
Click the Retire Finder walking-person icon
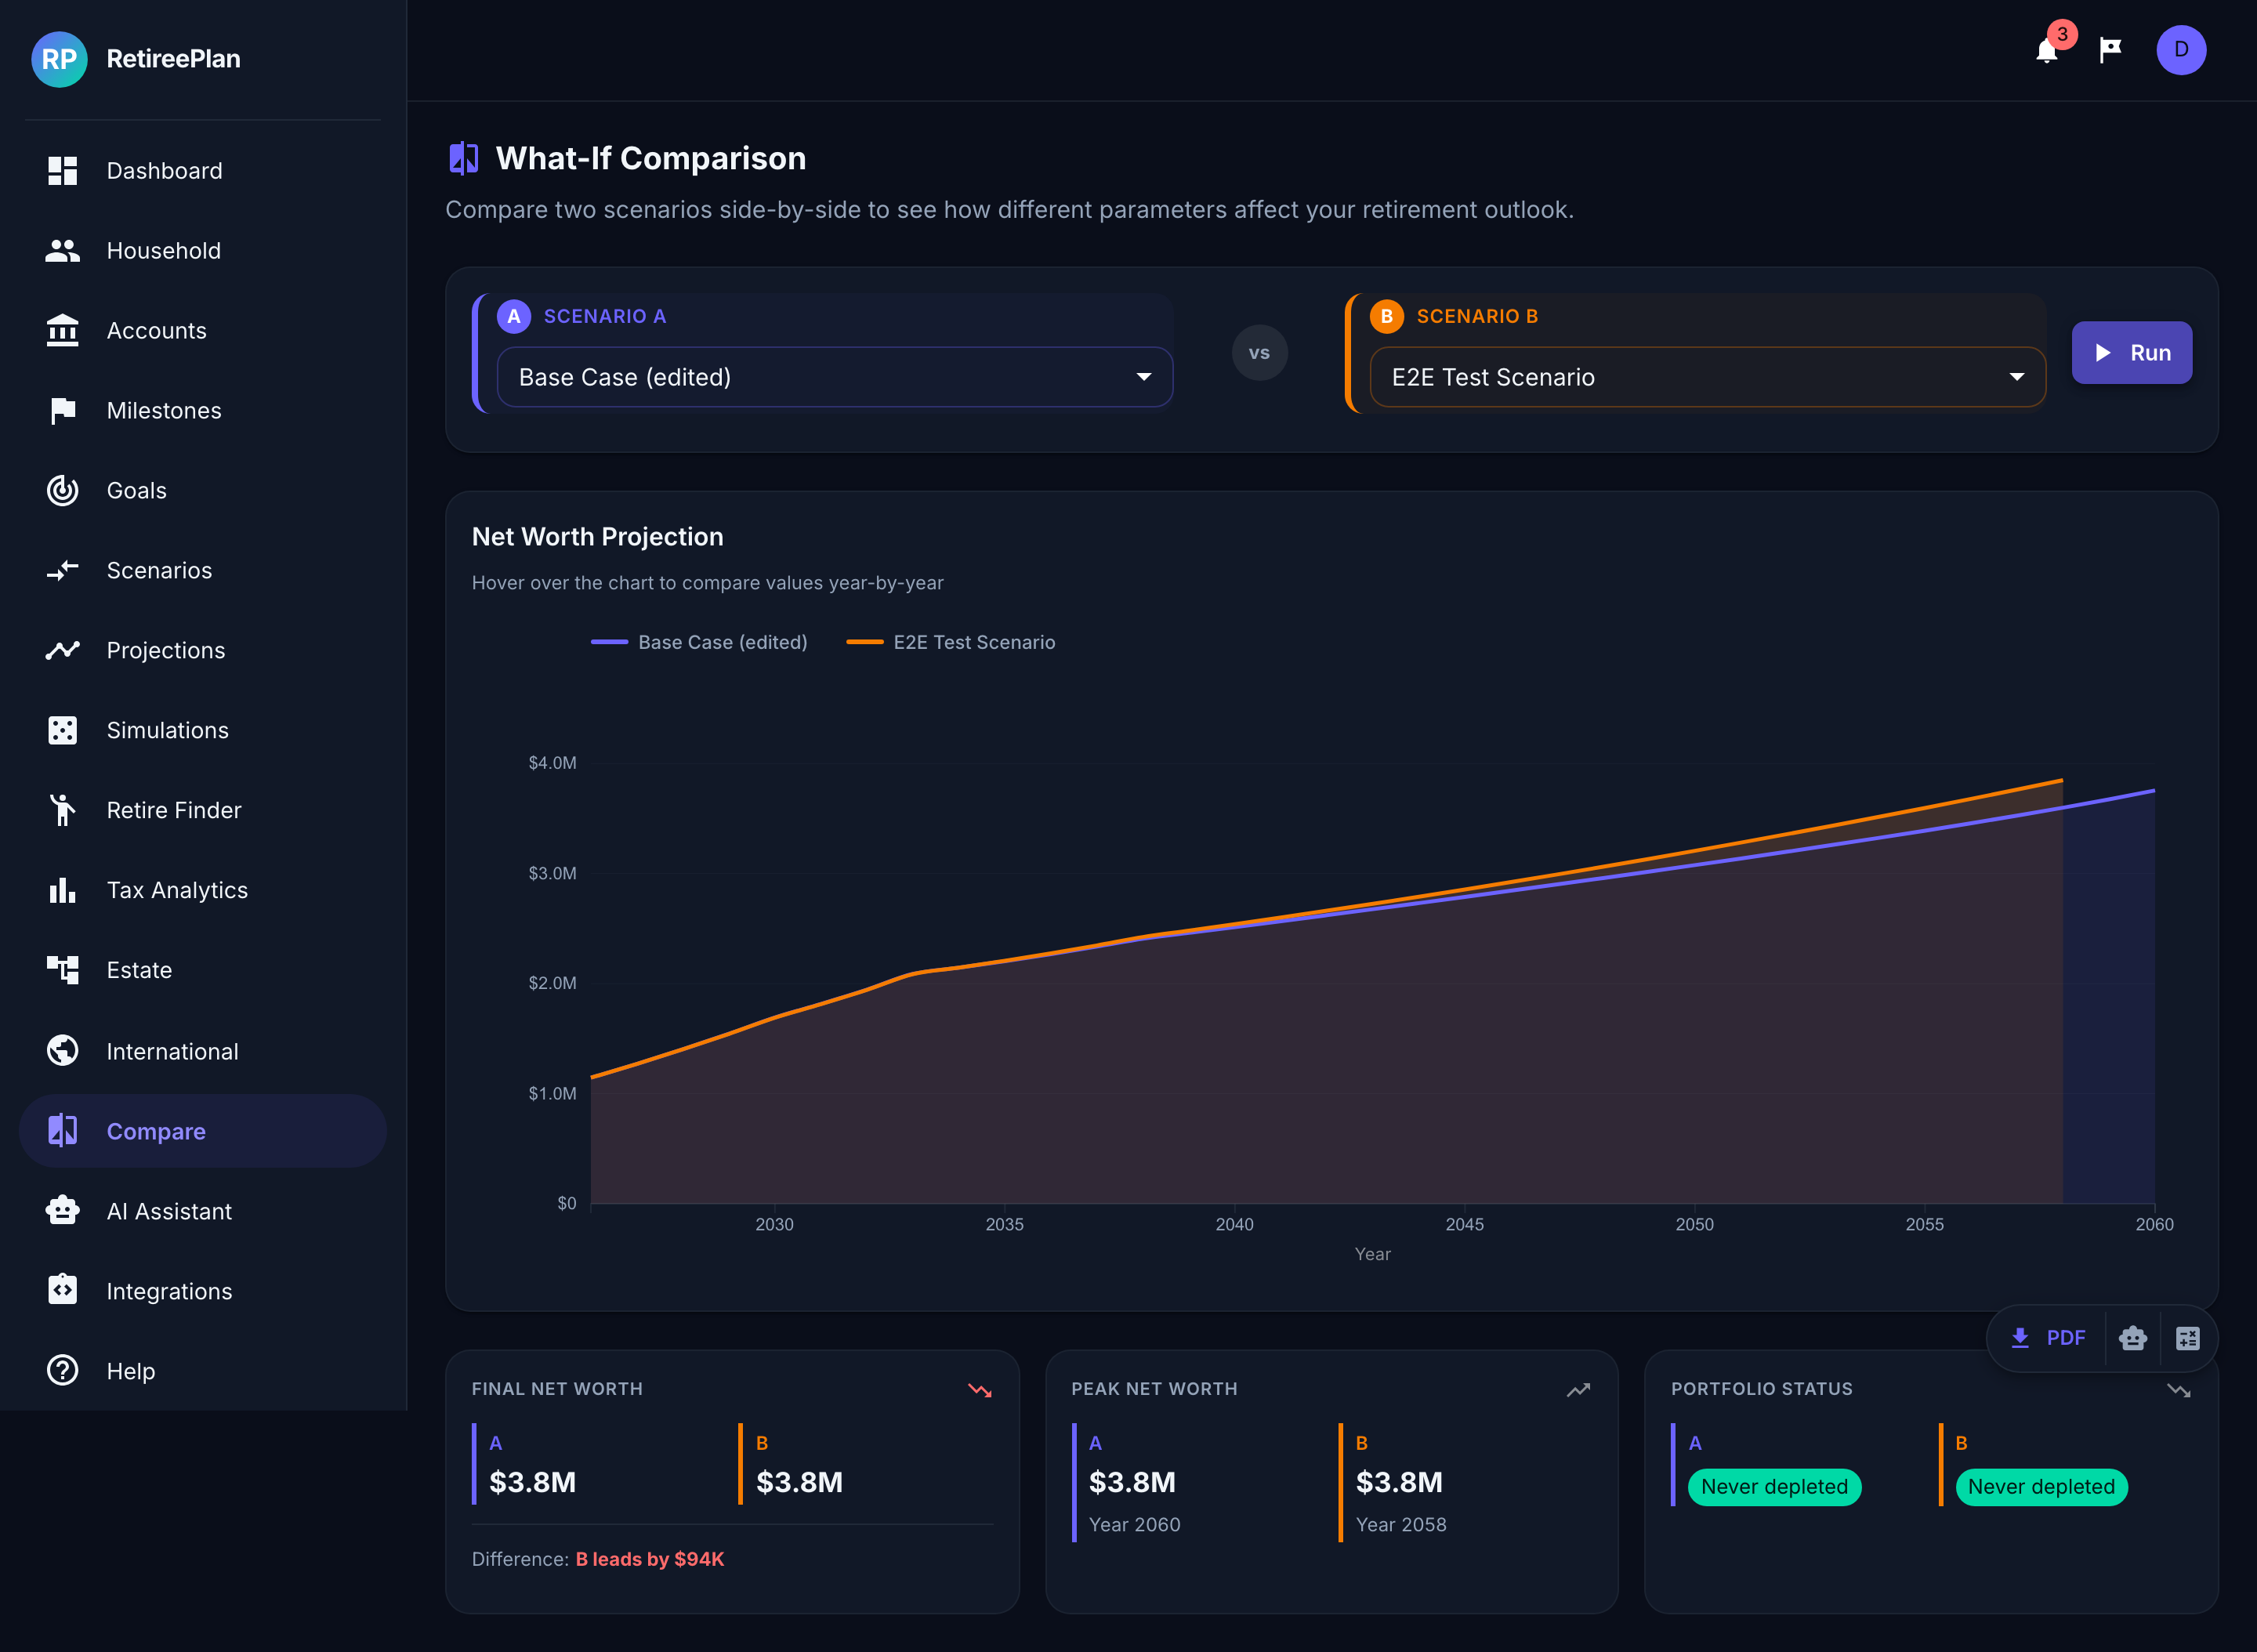pyautogui.click(x=62, y=810)
